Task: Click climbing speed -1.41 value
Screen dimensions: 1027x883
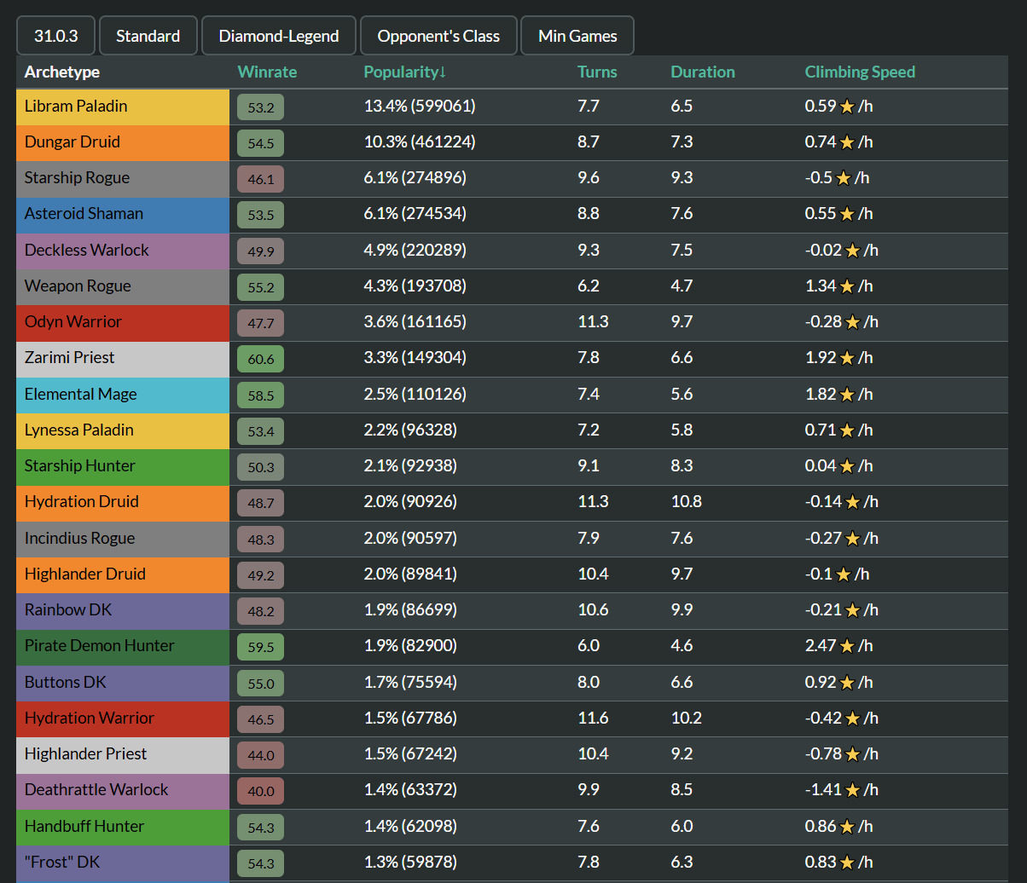Action: [x=823, y=790]
